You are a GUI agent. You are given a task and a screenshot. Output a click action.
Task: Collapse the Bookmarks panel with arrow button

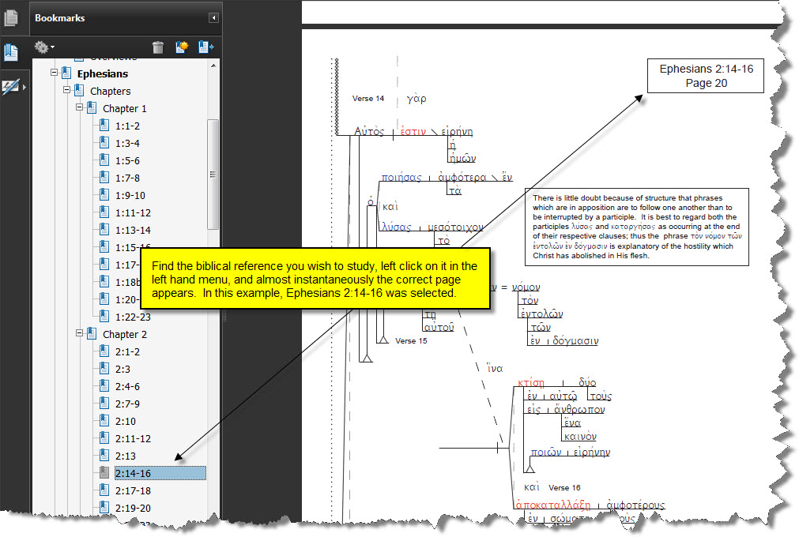(213, 17)
